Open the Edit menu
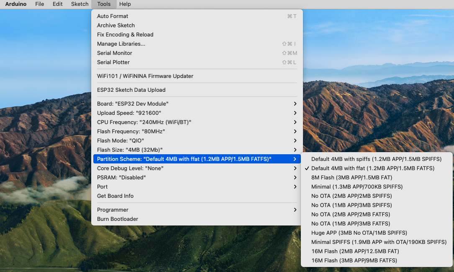The height and width of the screenshot is (272, 454). click(58, 4)
